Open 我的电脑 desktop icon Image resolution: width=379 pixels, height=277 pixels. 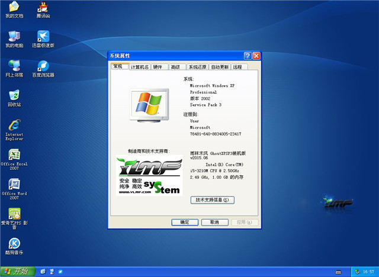click(14, 37)
